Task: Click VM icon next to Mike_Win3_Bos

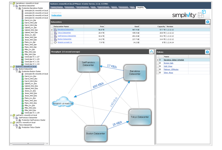Action: (22, 110)
